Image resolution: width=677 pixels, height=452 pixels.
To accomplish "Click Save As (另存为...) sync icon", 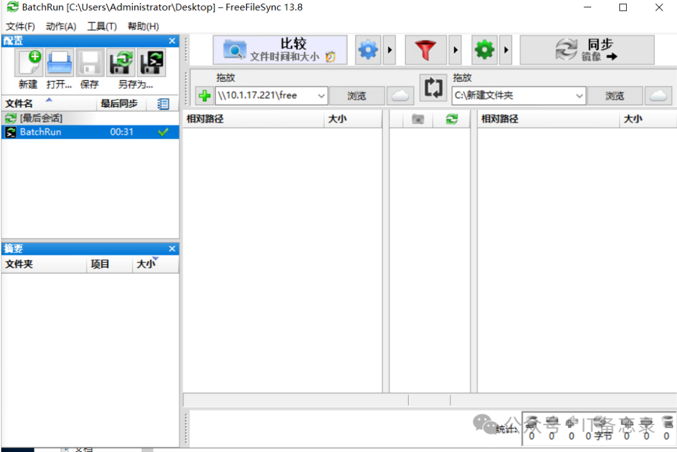I will 120,63.
